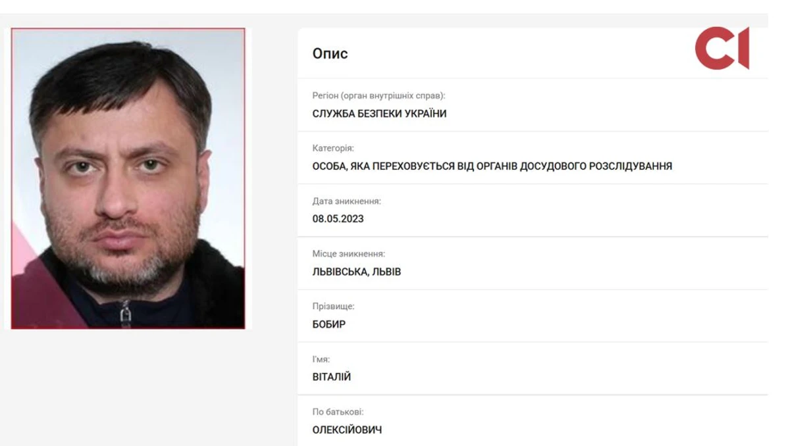Click the 'Місце зникнення' label
790x446 pixels.
point(348,253)
